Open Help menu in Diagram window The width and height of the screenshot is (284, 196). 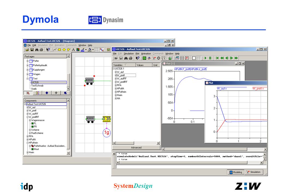pos(90,45)
